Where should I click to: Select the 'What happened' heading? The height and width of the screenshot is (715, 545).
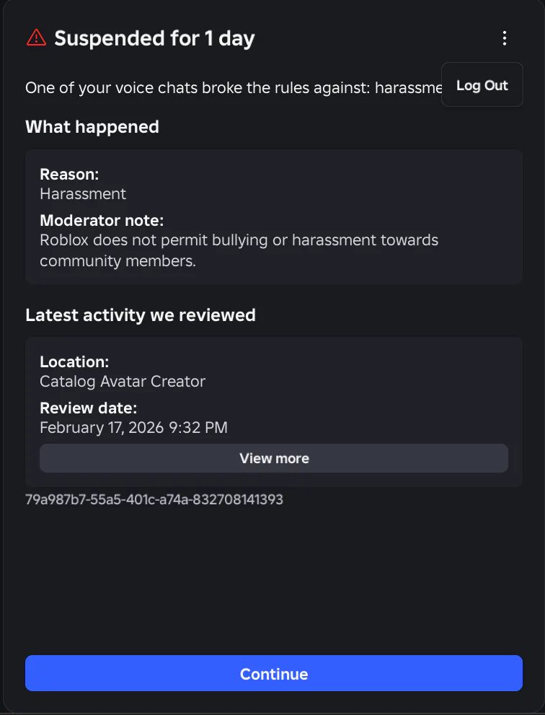[92, 127]
